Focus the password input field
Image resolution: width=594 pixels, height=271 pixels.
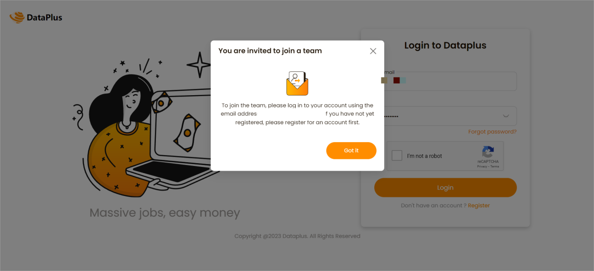click(x=450, y=116)
